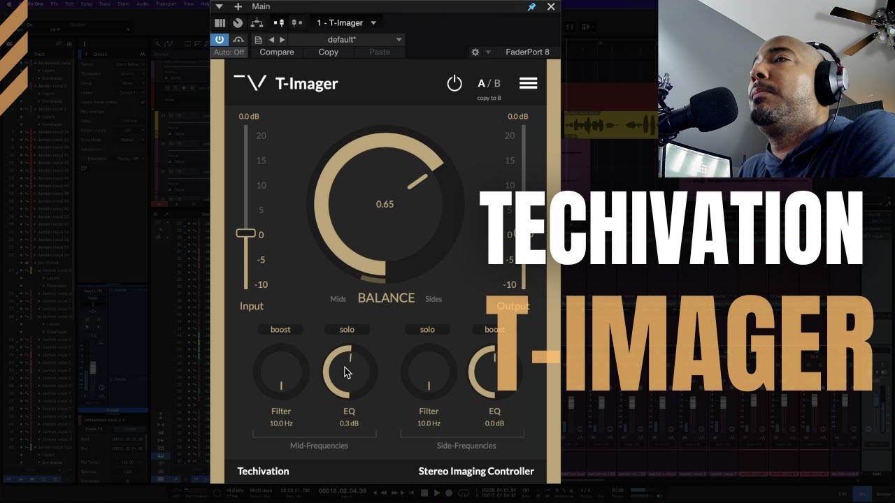The width and height of the screenshot is (895, 503).
Task: Add a new insert with plus icon
Action: 238,6
